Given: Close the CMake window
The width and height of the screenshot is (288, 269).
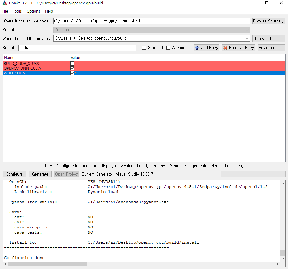Looking at the screenshot, I should point(281,3).
